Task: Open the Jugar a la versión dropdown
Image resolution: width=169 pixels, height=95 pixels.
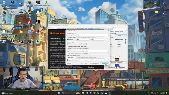Action: coord(92,51)
